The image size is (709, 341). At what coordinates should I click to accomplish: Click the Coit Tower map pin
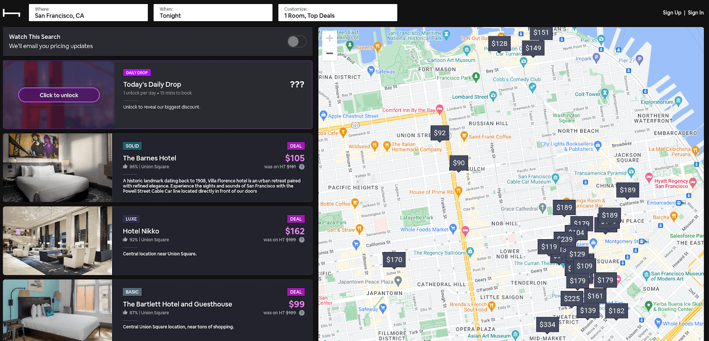coord(604,94)
